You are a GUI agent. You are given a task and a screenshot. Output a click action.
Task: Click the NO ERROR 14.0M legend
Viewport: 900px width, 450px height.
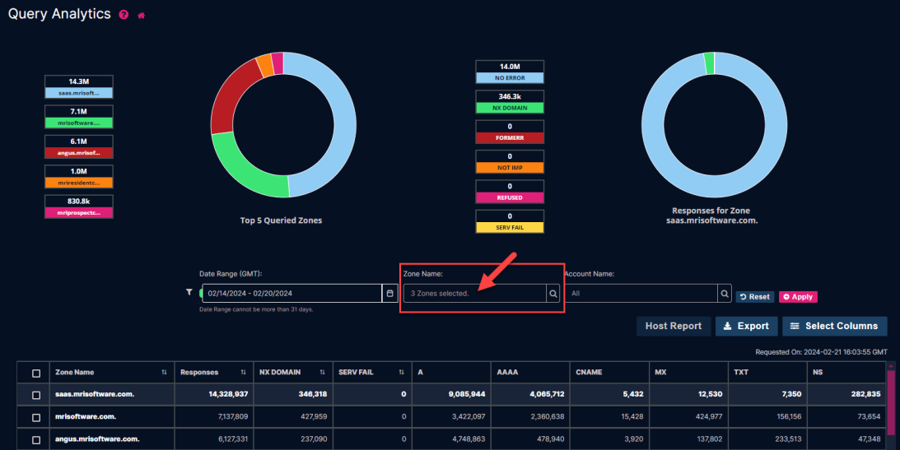click(x=510, y=72)
